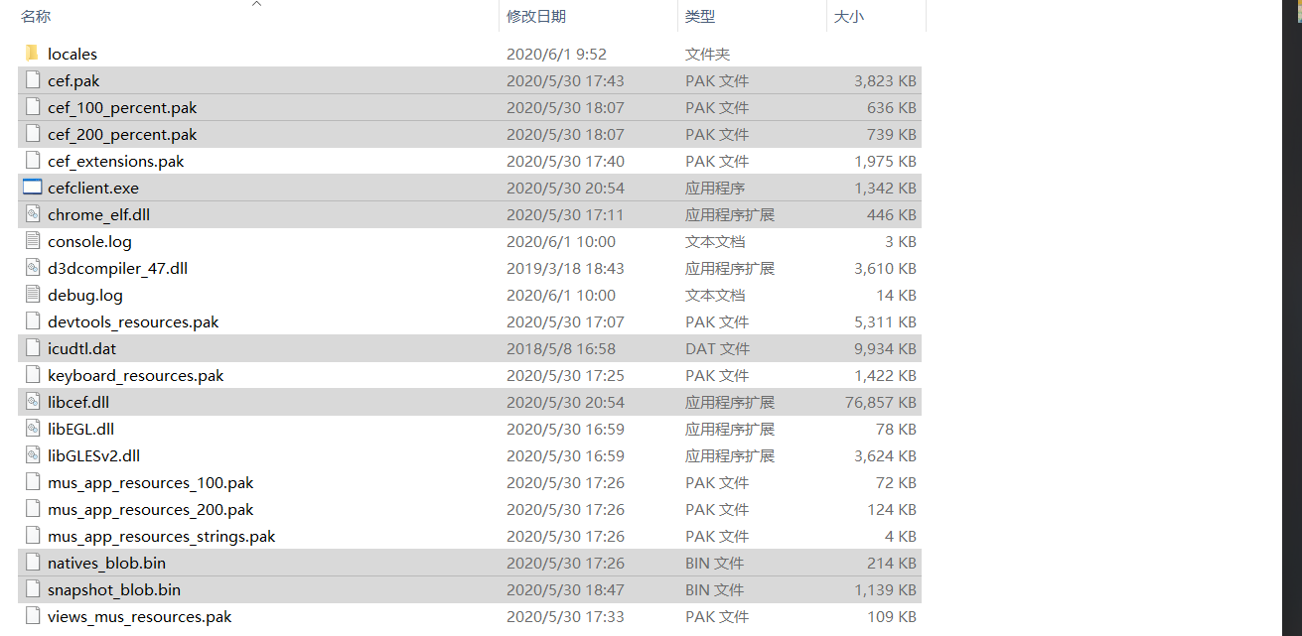This screenshot has height=636, width=1302.
Task: Click the chrome_elf.dll file icon
Action: point(32,214)
